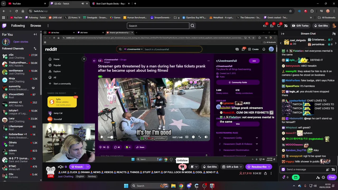This screenshot has height=190, width=338.
Task: Open the emote picker in chat input
Action: click(328, 169)
